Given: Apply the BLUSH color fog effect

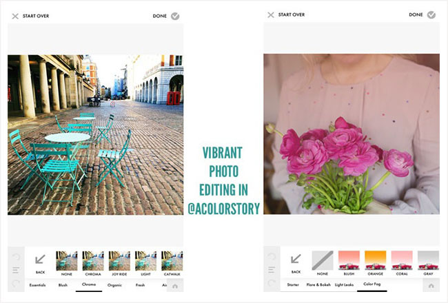Looking at the screenshot, I should [349, 260].
